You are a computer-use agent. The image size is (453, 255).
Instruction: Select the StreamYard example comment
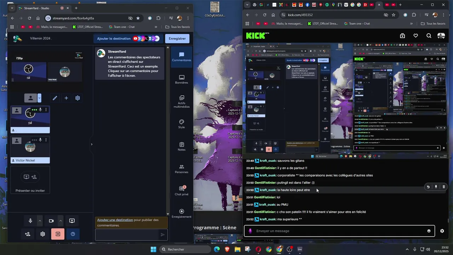click(130, 64)
